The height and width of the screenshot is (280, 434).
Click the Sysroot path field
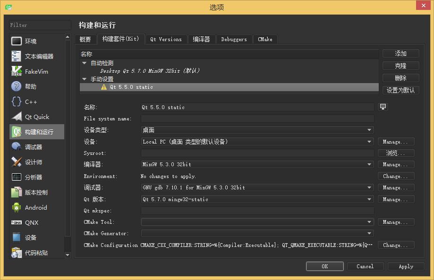[x=257, y=153]
